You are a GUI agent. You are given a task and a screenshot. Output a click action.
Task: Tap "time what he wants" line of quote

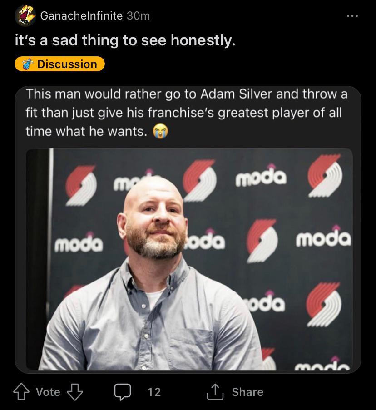(x=86, y=132)
